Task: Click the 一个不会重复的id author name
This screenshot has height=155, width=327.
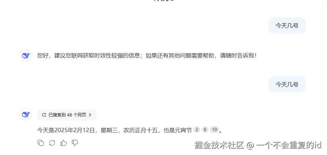Action: click(x=289, y=145)
